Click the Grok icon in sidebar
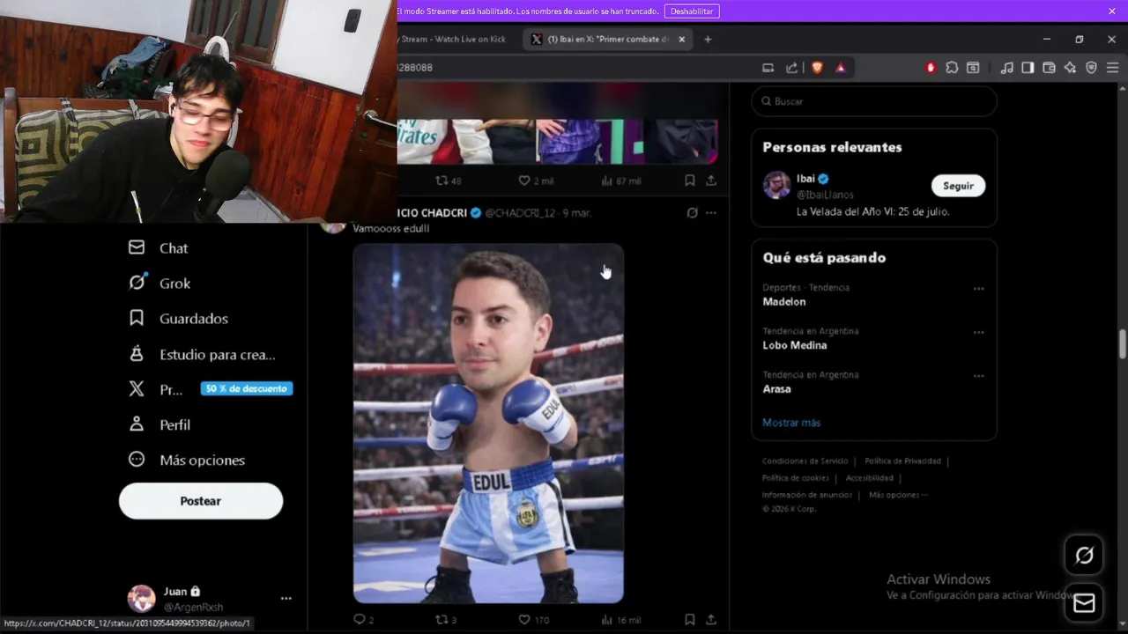Image resolution: width=1128 pixels, height=634 pixels. 137,283
